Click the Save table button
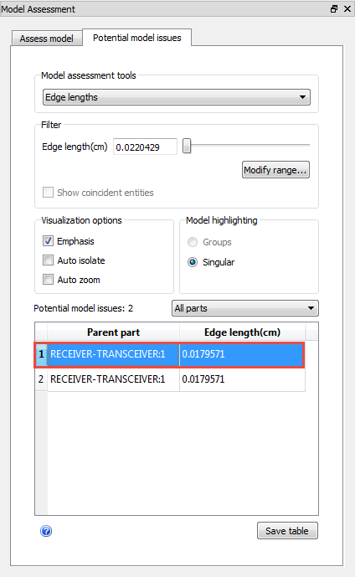This screenshot has width=355, height=577. tap(287, 531)
